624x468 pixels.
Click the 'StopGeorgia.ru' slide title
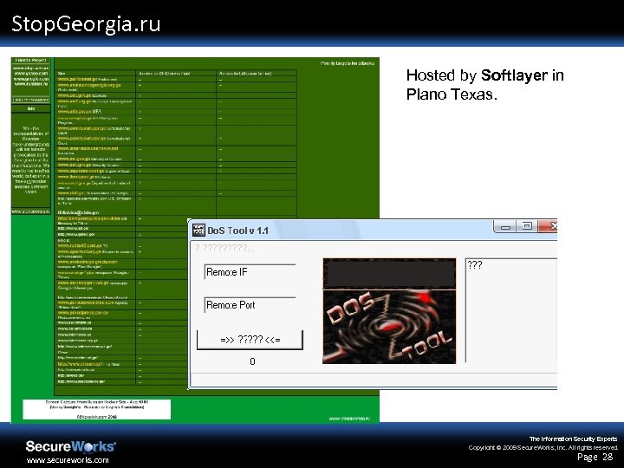click(86, 24)
